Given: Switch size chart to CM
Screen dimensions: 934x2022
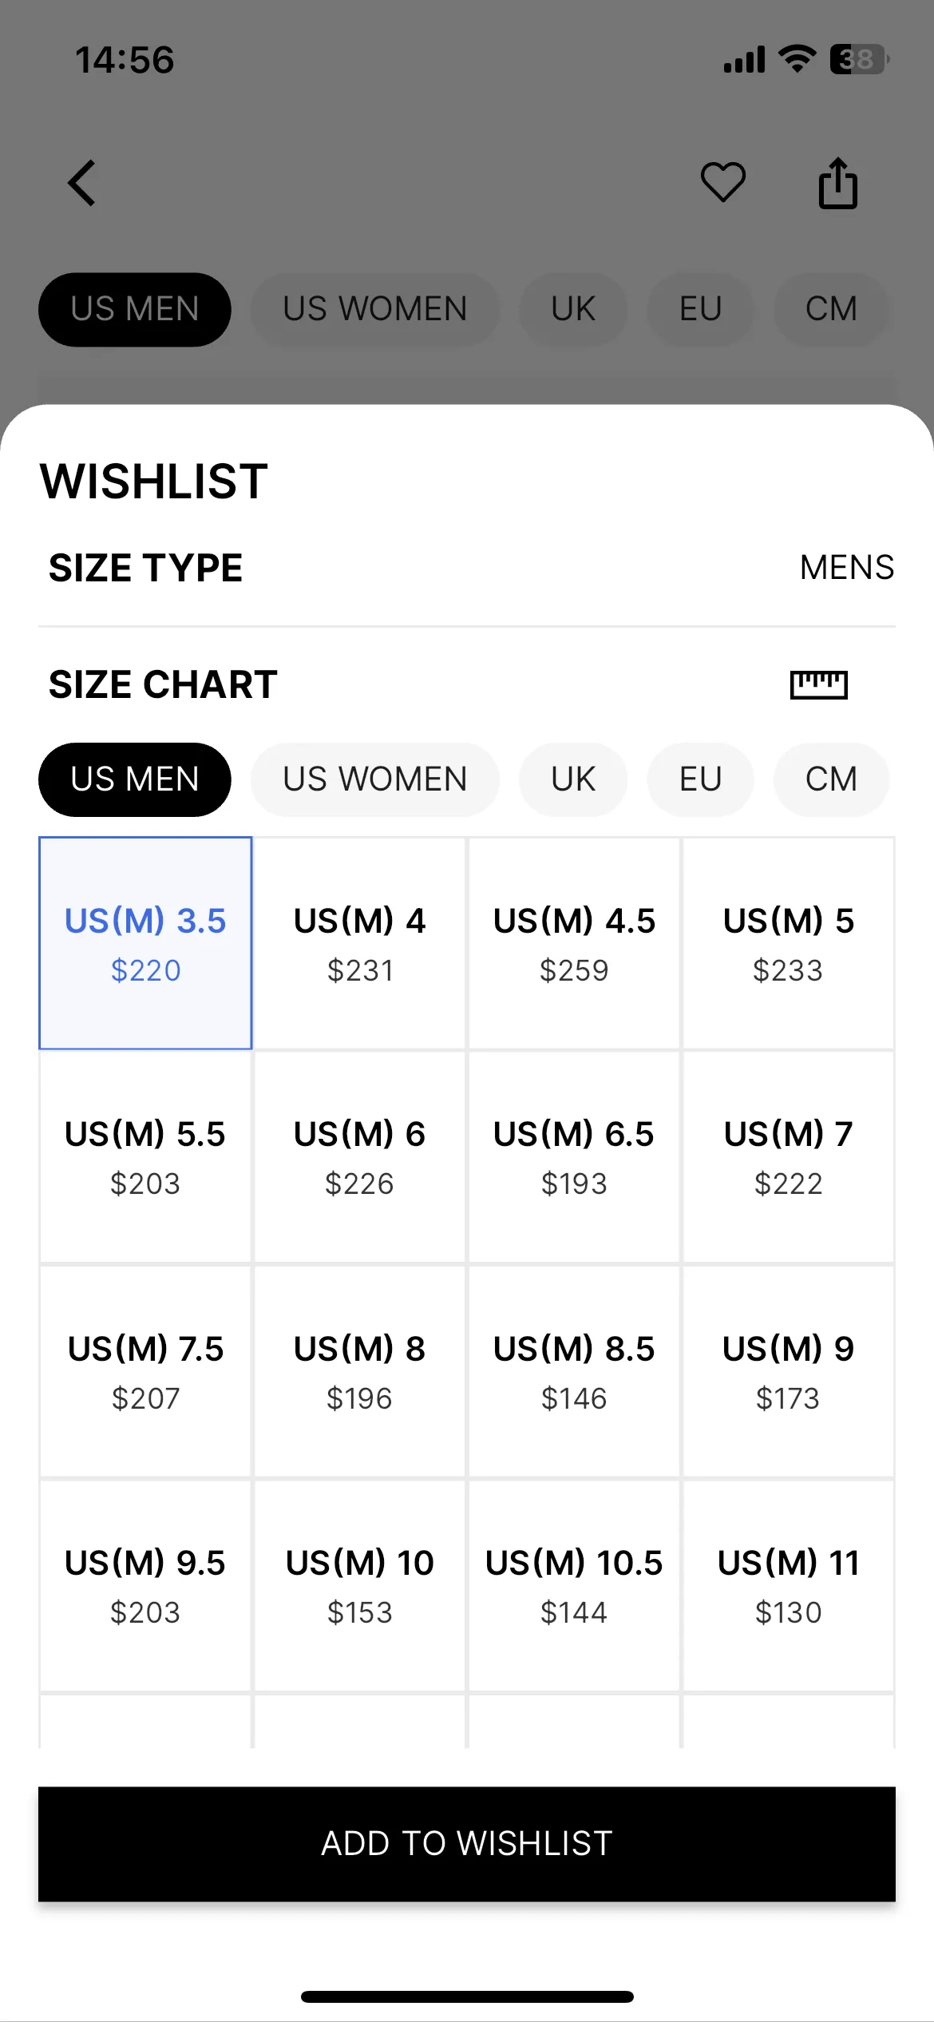Looking at the screenshot, I should (x=831, y=779).
